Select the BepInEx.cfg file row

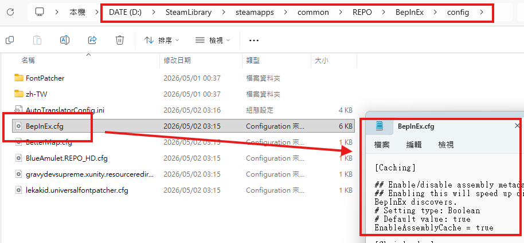183,126
